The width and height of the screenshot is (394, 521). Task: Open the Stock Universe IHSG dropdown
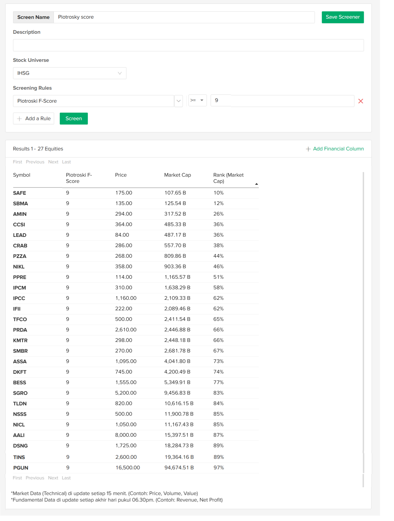[x=70, y=73]
